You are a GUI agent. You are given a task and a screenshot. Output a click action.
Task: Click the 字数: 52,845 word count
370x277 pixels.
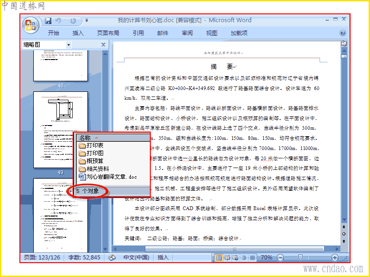(x=84, y=258)
